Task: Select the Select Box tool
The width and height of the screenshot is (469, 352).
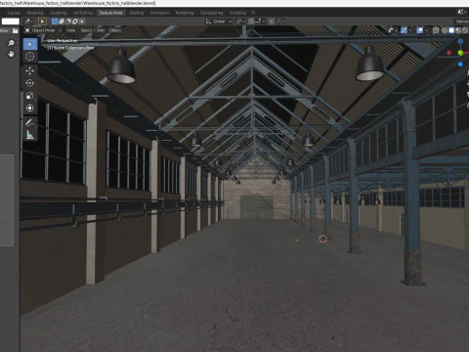Action: (x=29, y=44)
